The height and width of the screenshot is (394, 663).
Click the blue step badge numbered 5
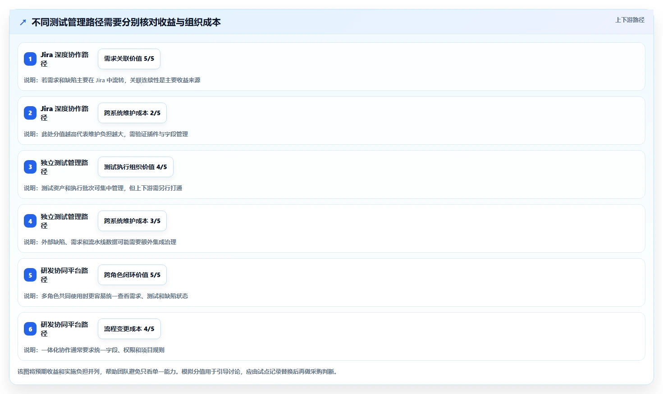30,275
